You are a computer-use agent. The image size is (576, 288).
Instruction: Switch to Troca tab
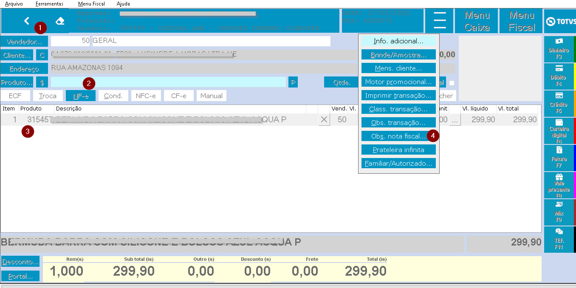(x=48, y=96)
